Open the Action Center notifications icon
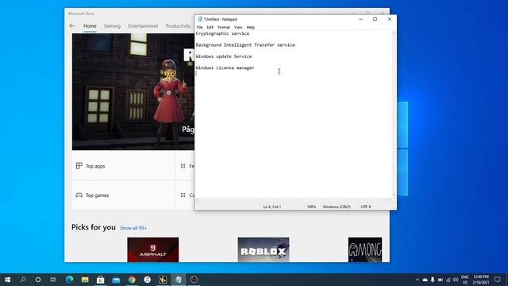This screenshot has height=286, width=508. 498,280
